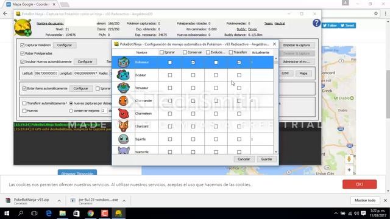Accept cookies with OK button
This screenshot has height=219, width=390.
point(360,184)
